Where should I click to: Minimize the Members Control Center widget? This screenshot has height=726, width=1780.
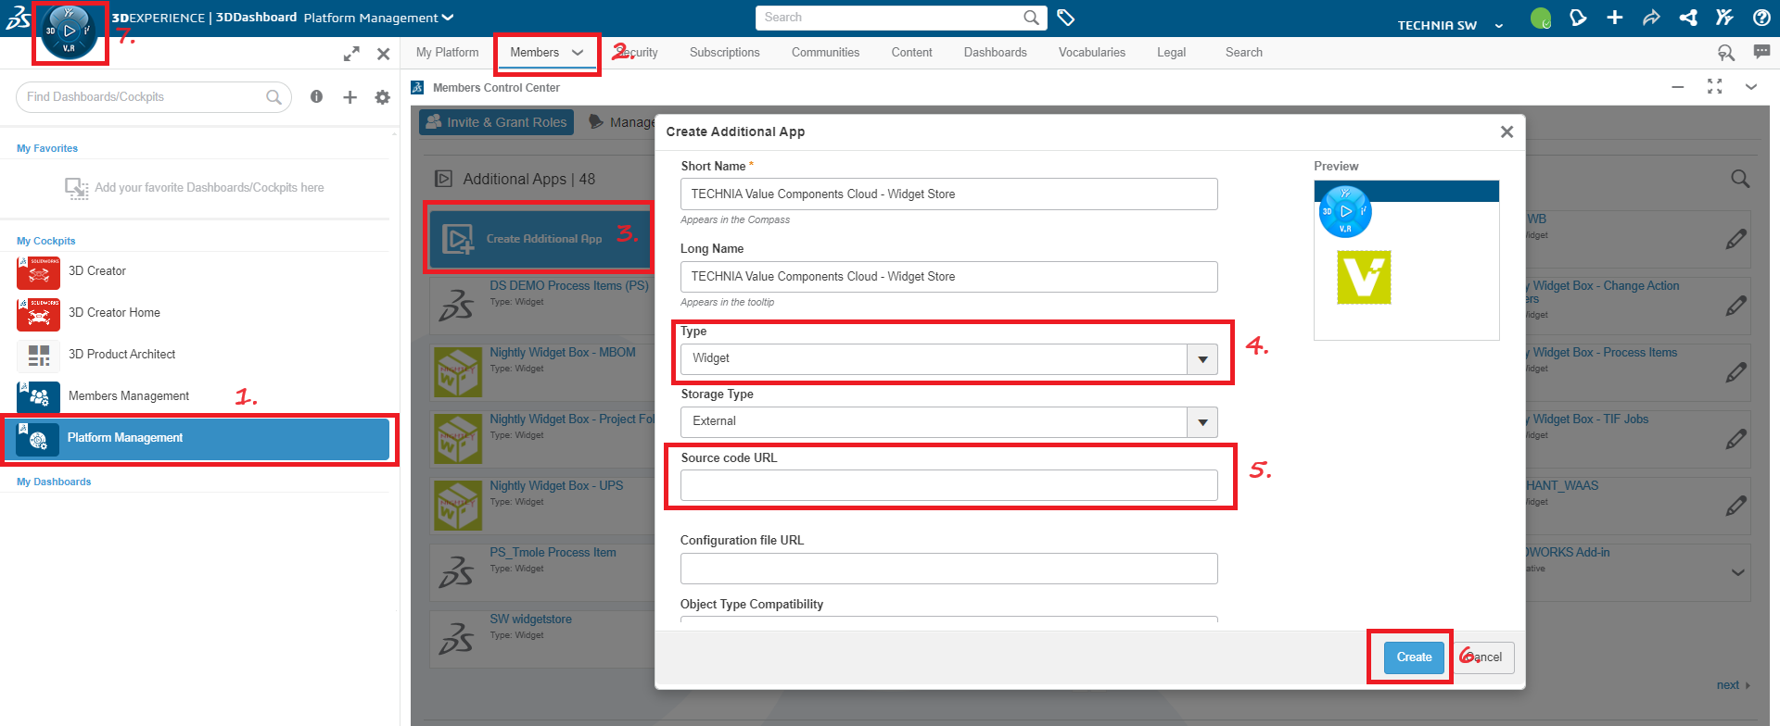pyautogui.click(x=1678, y=87)
